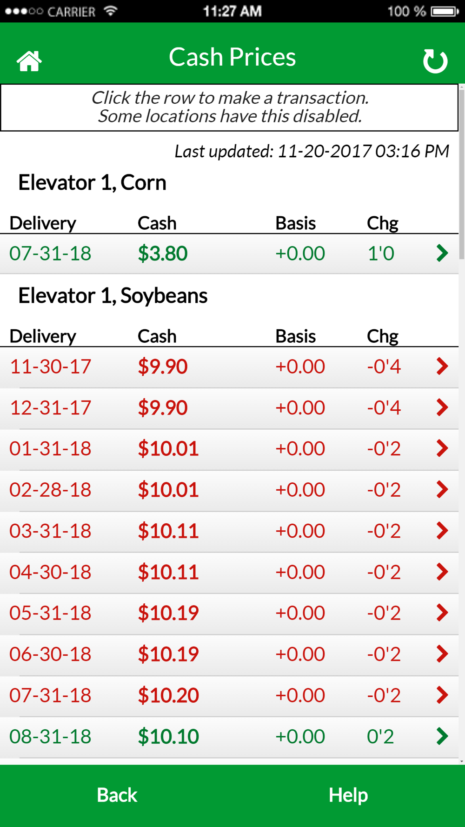Image resolution: width=465 pixels, height=827 pixels.
Task: Tap the home icon in header
Action: pyautogui.click(x=29, y=61)
